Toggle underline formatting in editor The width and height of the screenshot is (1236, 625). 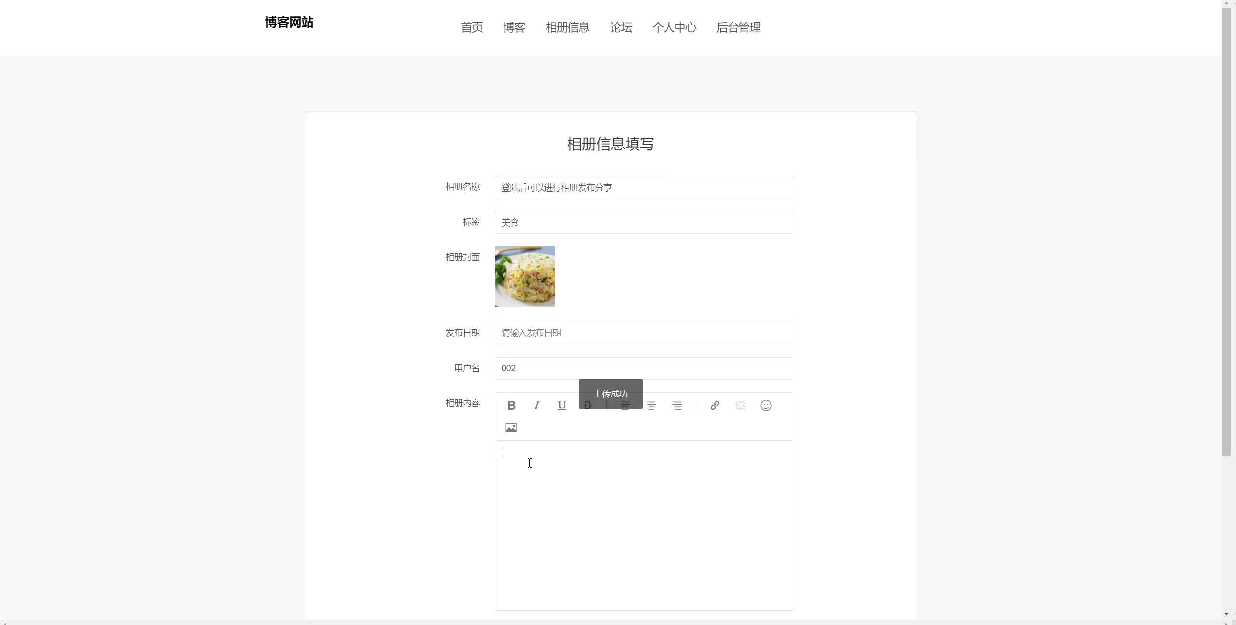coord(562,405)
